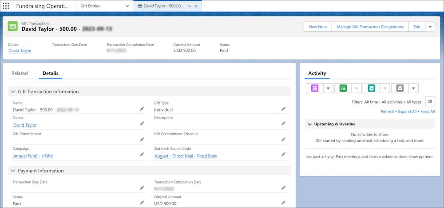Edit the Campaign pencil icon

142,154
